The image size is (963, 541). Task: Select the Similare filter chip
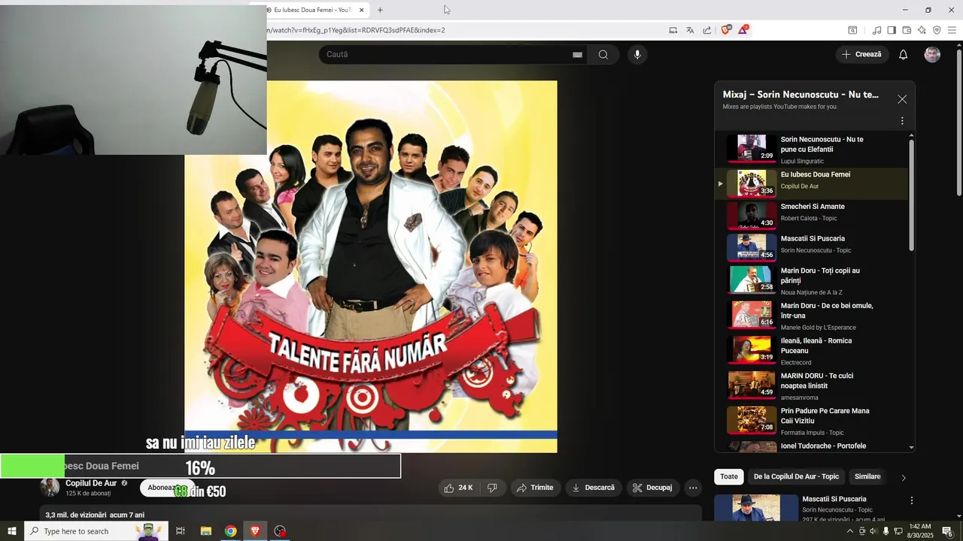pyautogui.click(x=867, y=476)
